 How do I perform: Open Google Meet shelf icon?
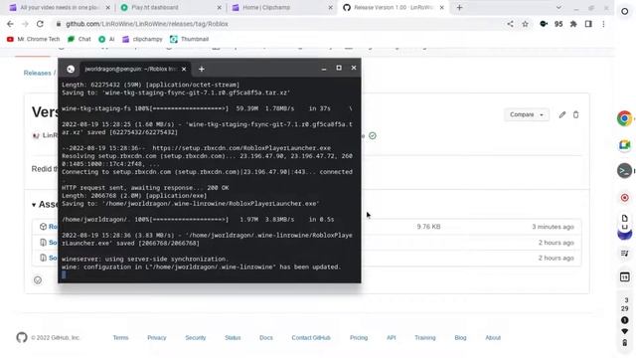[x=624, y=145]
